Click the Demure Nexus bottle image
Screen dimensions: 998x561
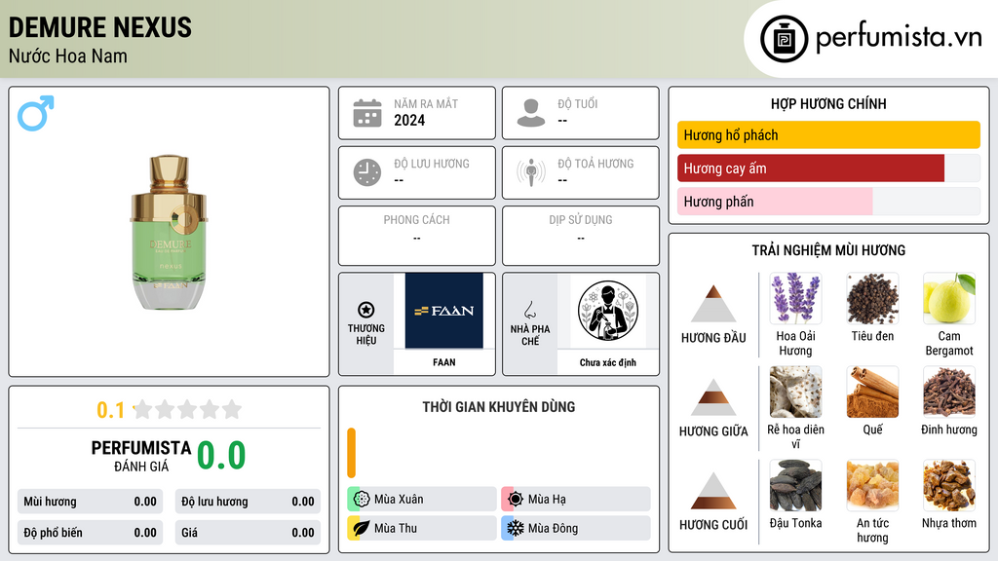point(170,232)
